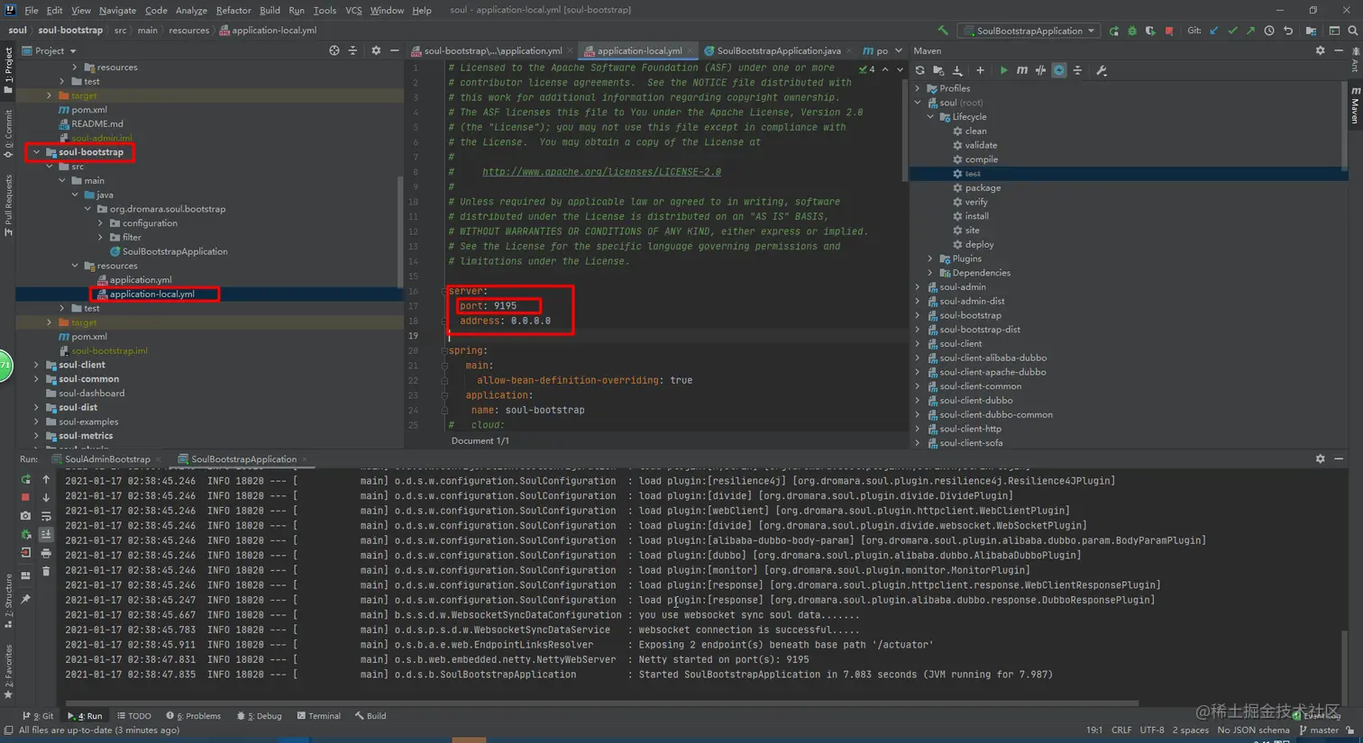This screenshot has width=1363, height=743.
Task: Toggle the Maven tool window stripe button
Action: 1355,105
